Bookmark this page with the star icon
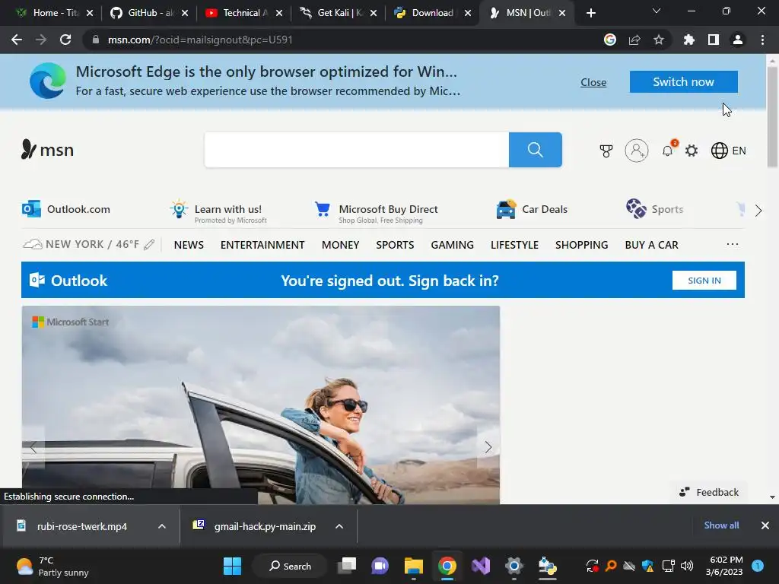 [658, 40]
